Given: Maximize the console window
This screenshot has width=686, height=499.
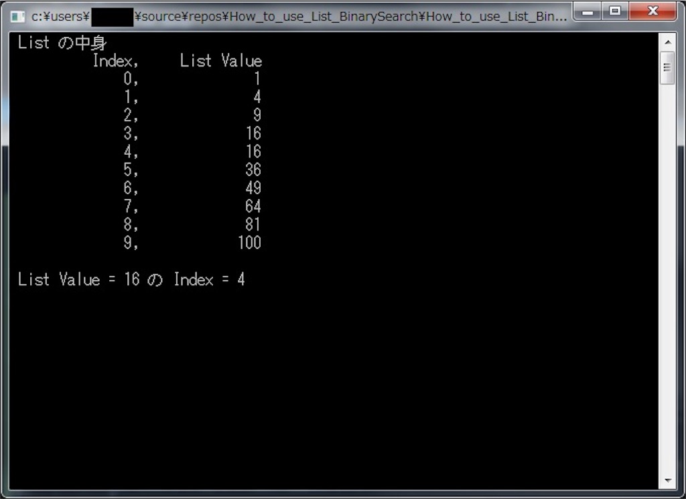Looking at the screenshot, I should coord(615,11).
